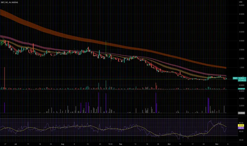This screenshot has height=146, width=247.
Task: Click the green volume value label on axis
Action: point(241,89)
